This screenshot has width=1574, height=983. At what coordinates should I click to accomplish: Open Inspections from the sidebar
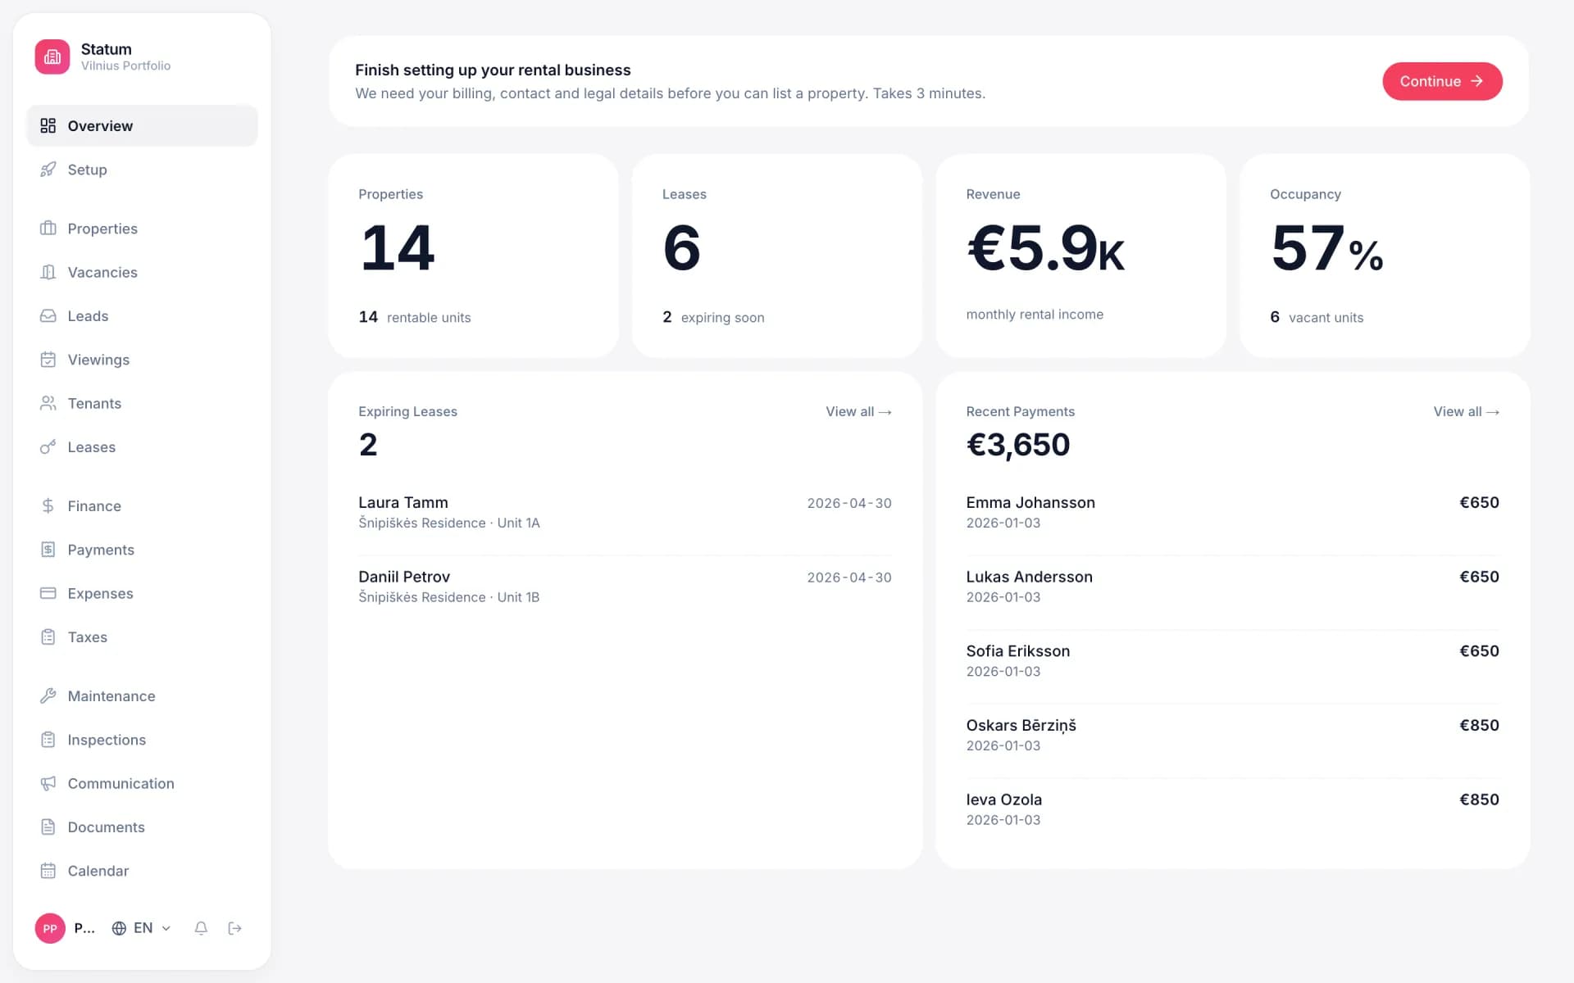click(142, 740)
